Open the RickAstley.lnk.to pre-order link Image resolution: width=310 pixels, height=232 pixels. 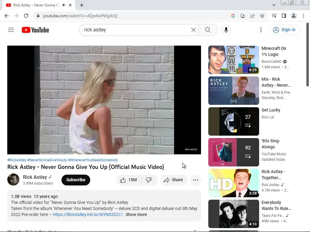[x=88, y=214]
